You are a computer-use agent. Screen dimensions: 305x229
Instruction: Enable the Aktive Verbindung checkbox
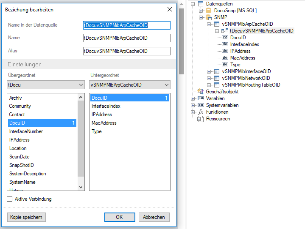[9, 199]
